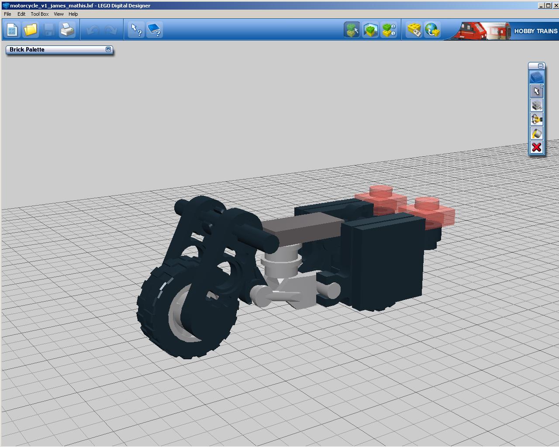
Task: Choose the Hinge rotate tool
Action: click(536, 119)
